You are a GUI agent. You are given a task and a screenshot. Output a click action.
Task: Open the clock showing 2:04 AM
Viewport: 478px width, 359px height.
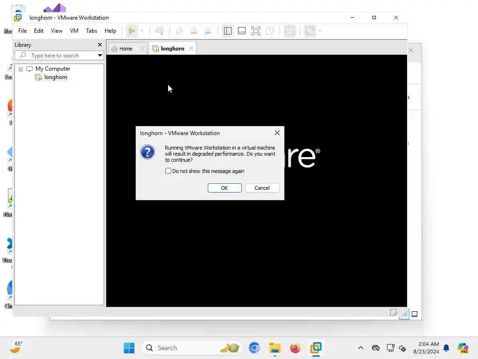426,348
